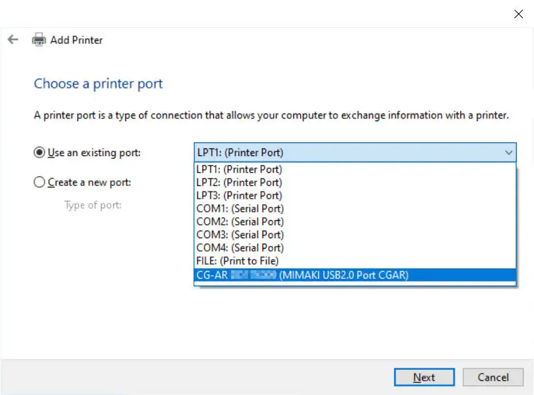
Task: Choose COM3: (Serial Port) from the list
Action: [x=355, y=235]
